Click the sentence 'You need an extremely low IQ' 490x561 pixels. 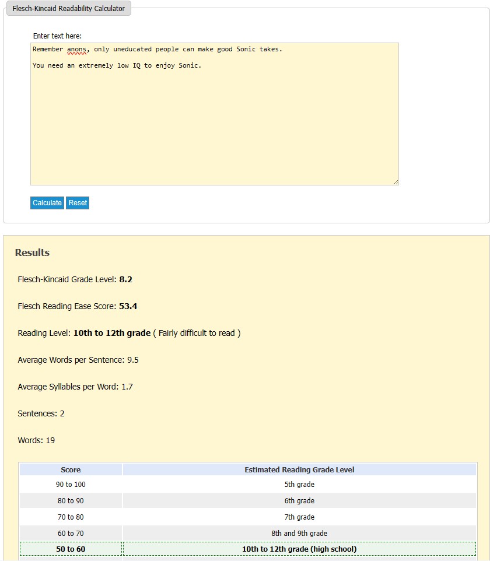click(x=86, y=65)
